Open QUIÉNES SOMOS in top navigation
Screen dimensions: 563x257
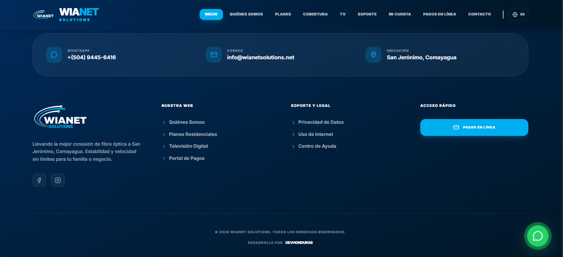coord(246,14)
